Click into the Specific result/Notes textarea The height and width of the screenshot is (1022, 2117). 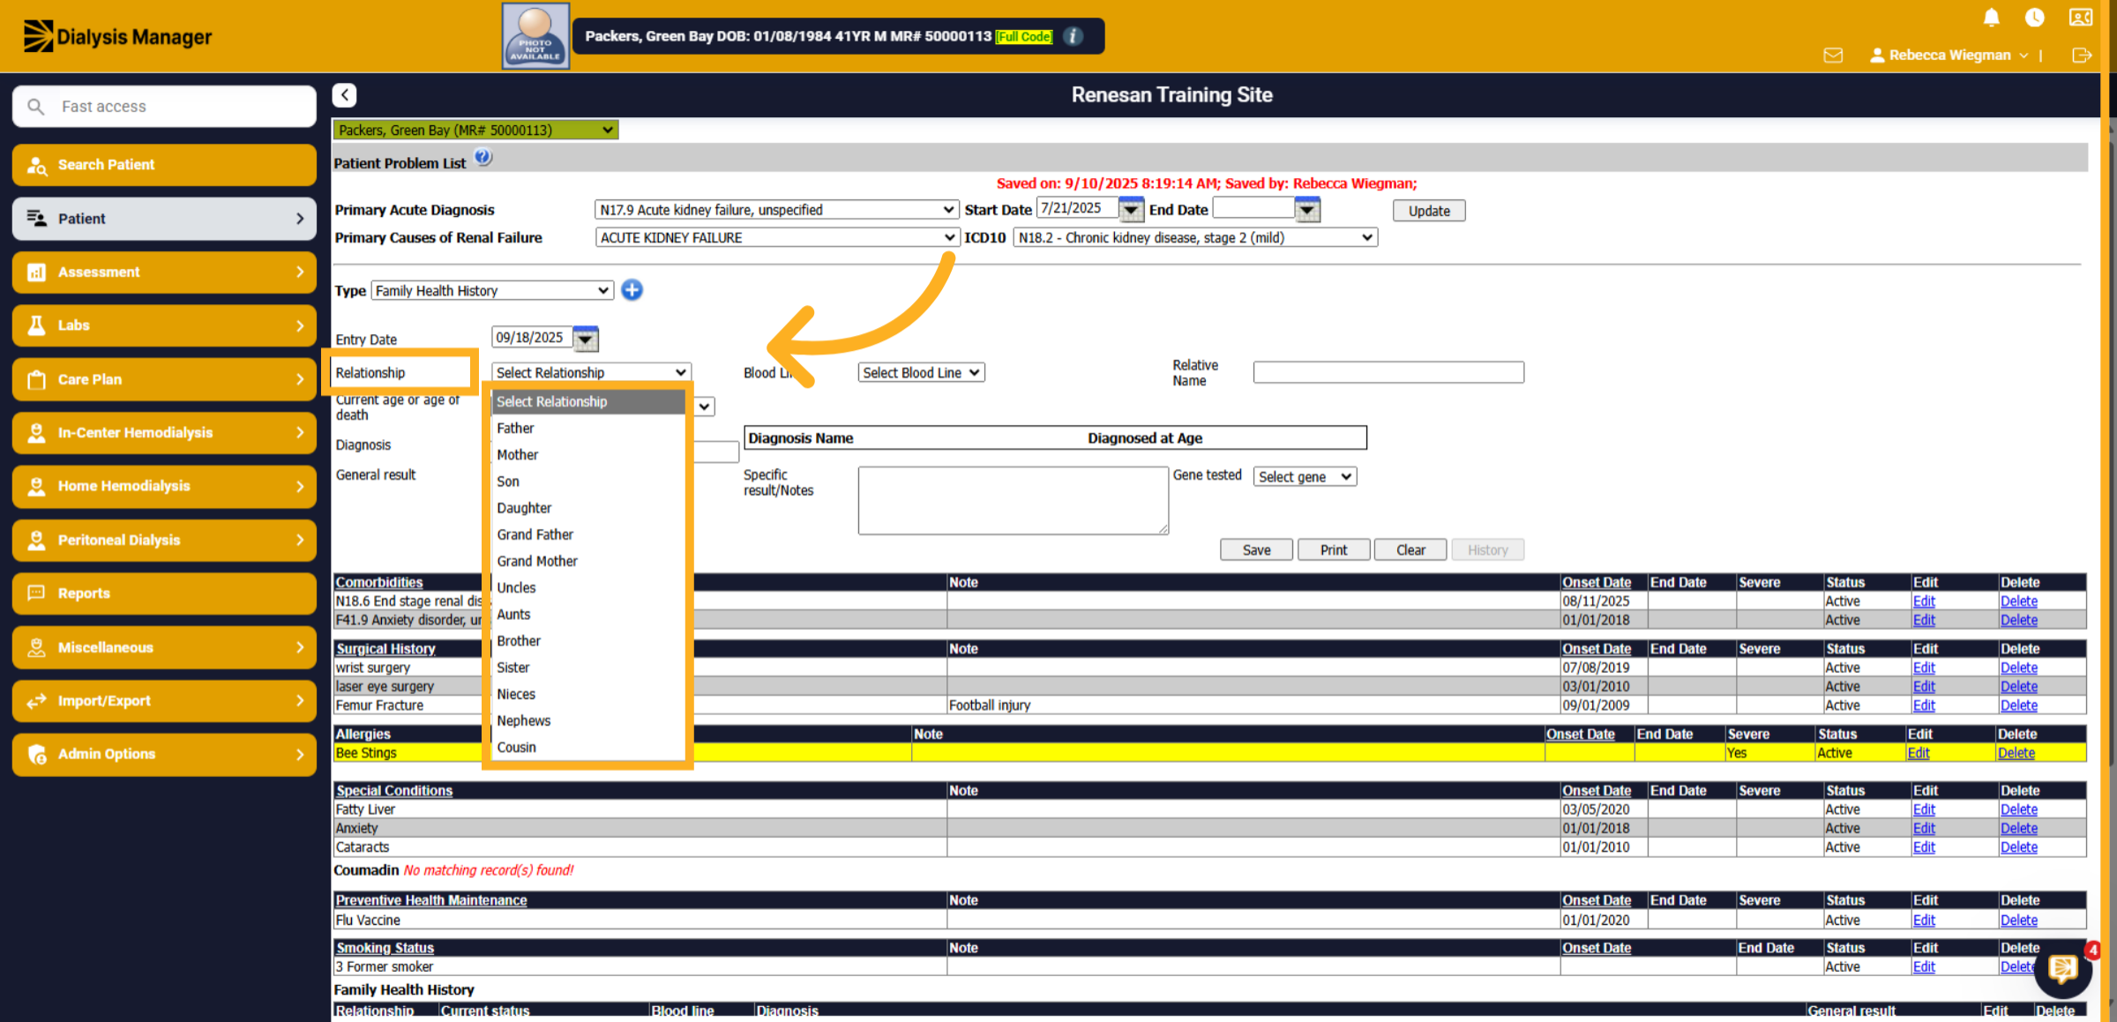[1014, 500]
